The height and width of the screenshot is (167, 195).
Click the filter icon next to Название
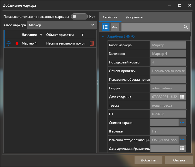(x=41, y=35)
